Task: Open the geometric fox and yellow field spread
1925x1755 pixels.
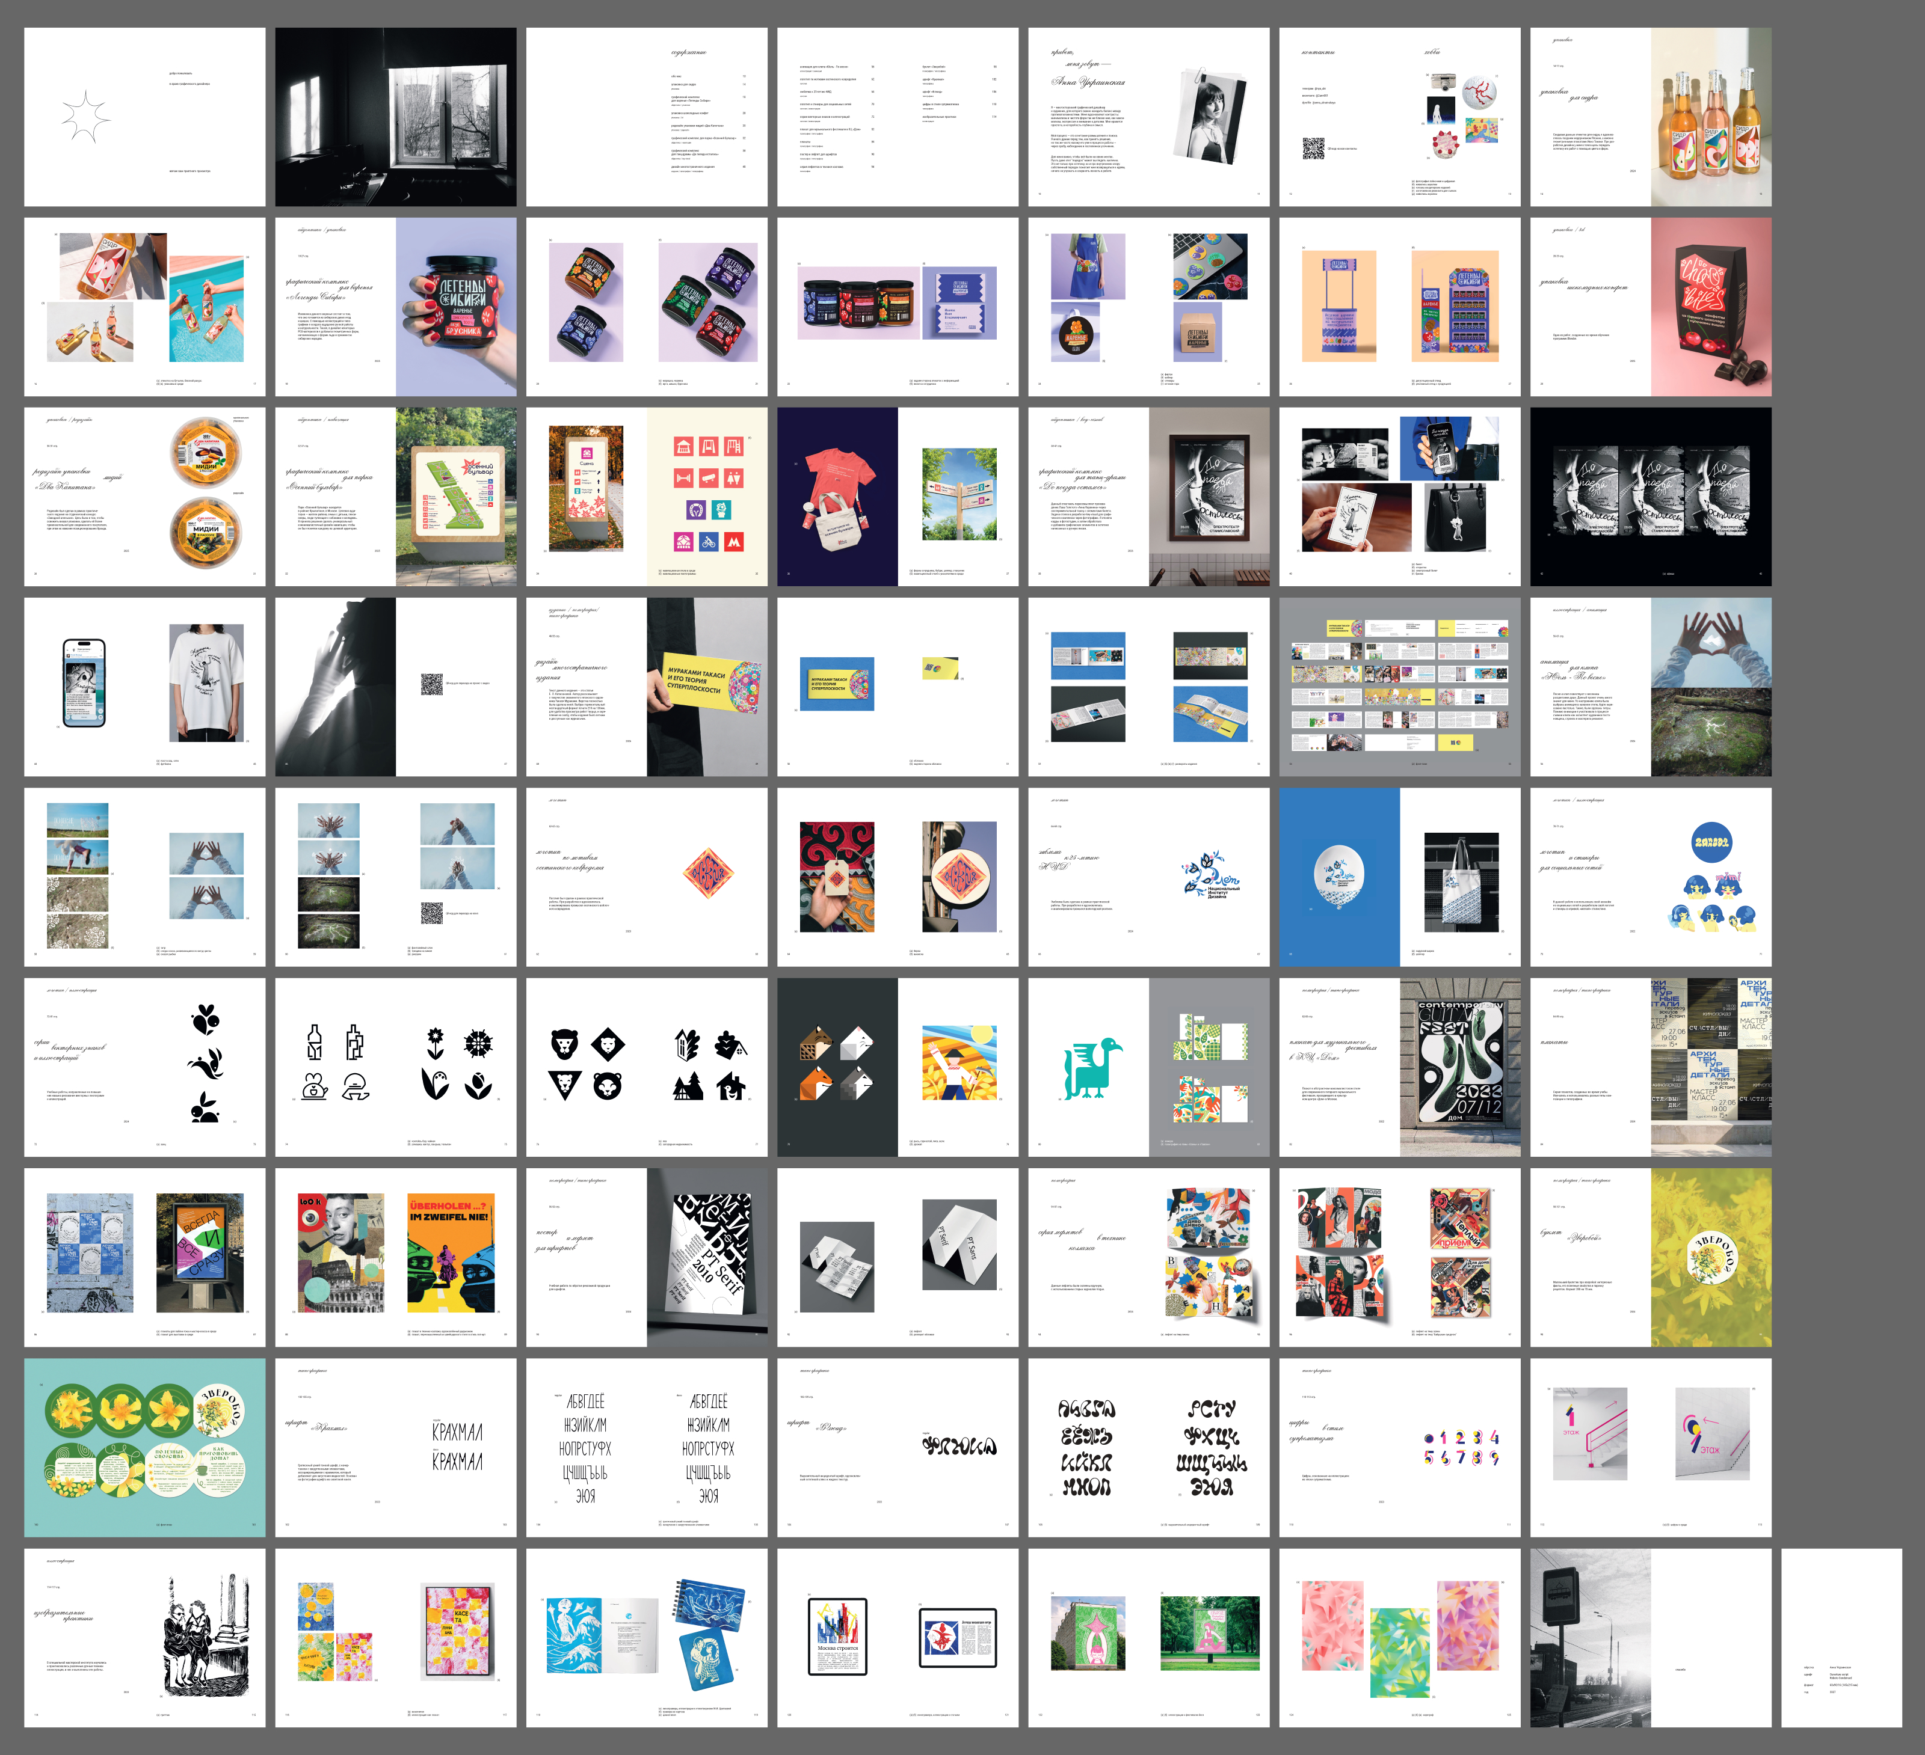Action: tap(898, 1067)
